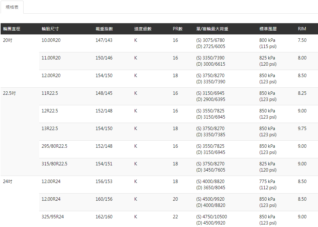Click the 輪胎尺寸 column header
This screenshot has width=318, height=227.
tap(50, 29)
